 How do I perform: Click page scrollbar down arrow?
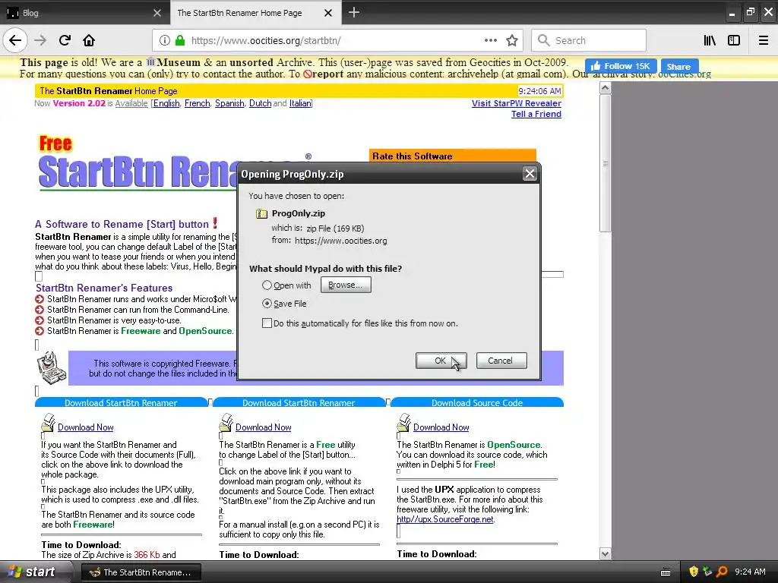(605, 553)
